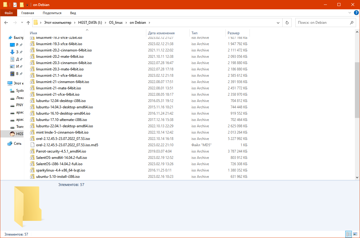This screenshot has height=238, width=360.
Task: Select Parrot-security-4.5.1_amd64.iso file icon
Action: tap(33, 151)
